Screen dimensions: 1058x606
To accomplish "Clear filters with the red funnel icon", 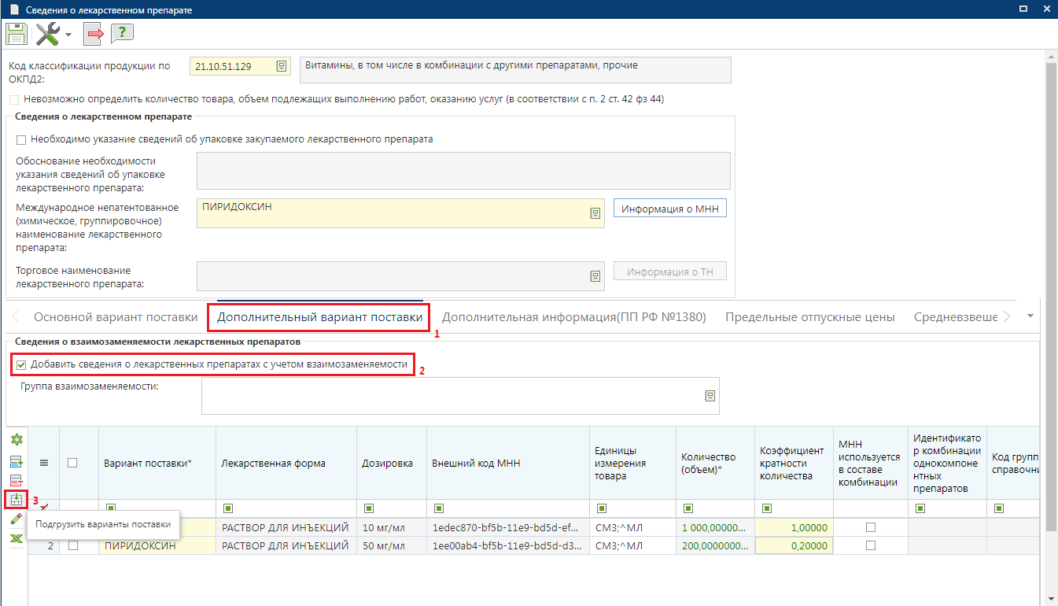I will click(x=44, y=507).
